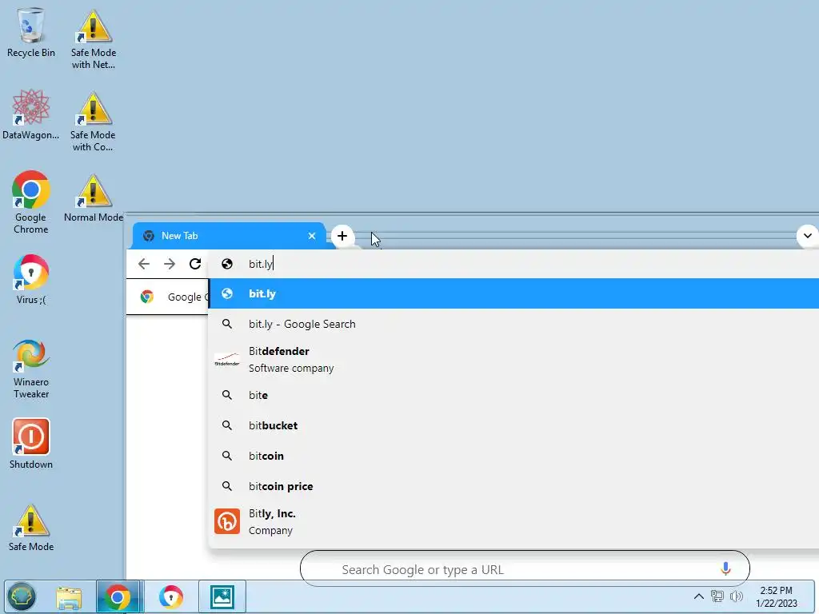Select the Winaero Tweaker desktop shortcut
The width and height of the screenshot is (819, 614).
[x=31, y=369]
